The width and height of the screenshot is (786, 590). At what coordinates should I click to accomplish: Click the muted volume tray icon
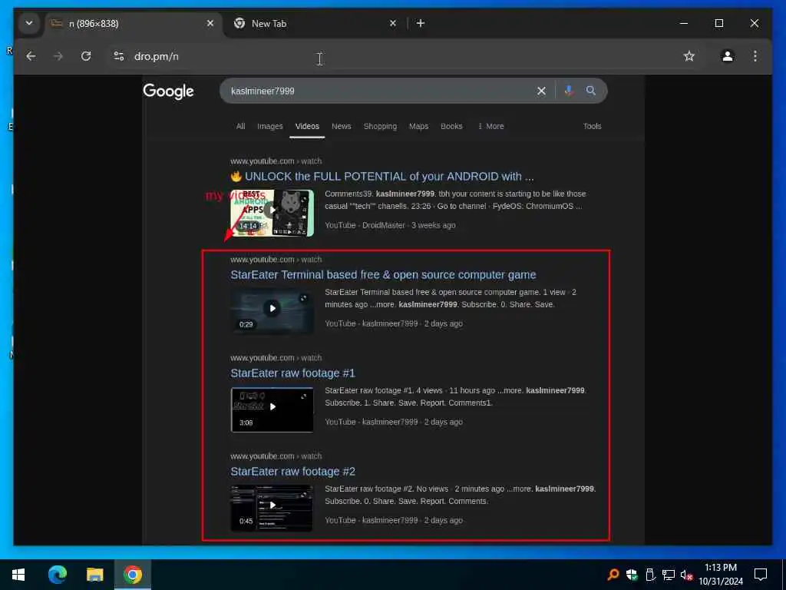tap(686, 575)
